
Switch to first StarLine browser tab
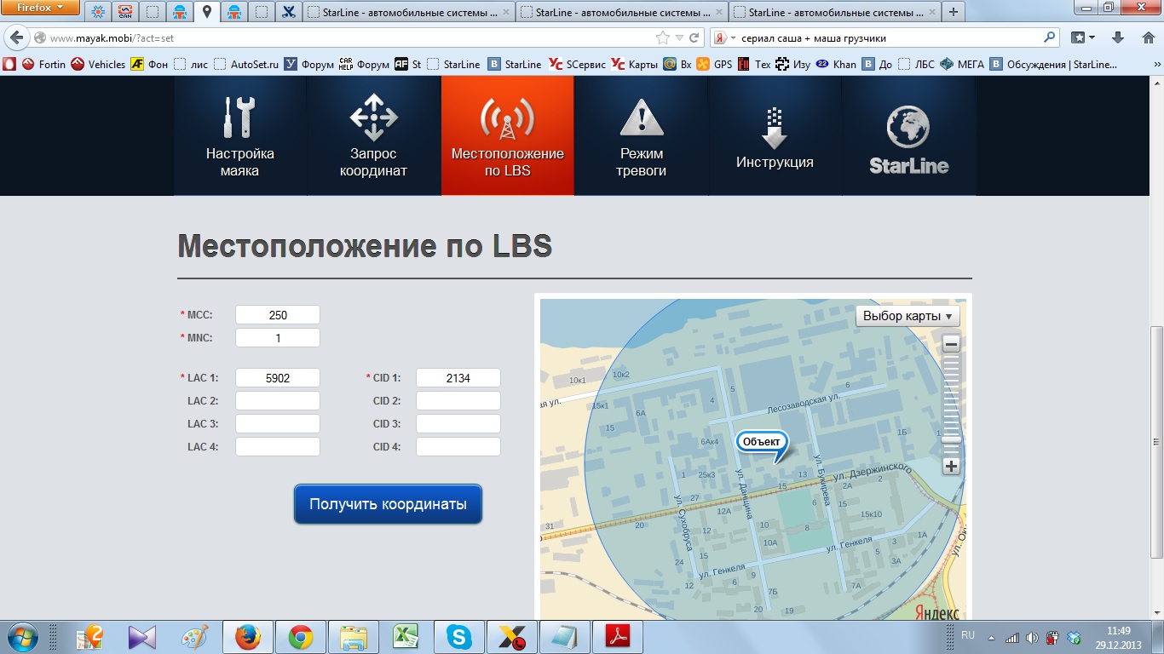tap(407, 13)
